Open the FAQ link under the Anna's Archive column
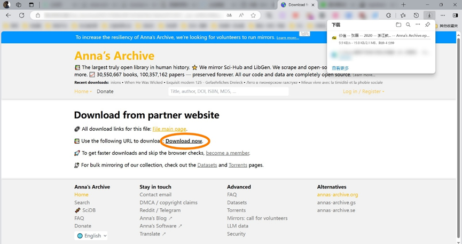 click(79, 218)
